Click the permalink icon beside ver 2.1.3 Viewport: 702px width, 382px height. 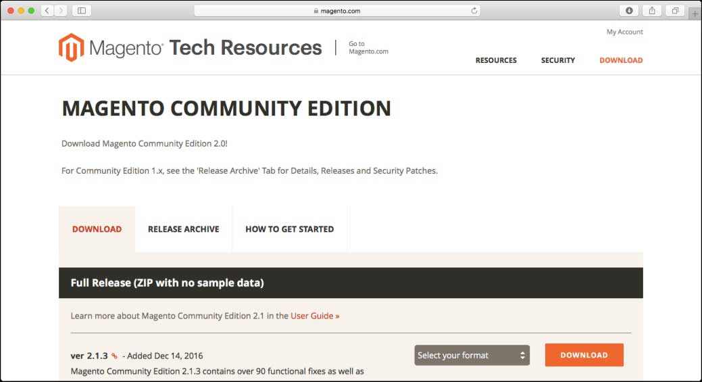(x=115, y=356)
